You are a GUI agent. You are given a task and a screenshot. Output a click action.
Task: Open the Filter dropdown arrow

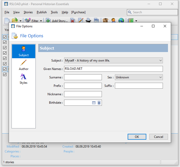coord(41,21)
